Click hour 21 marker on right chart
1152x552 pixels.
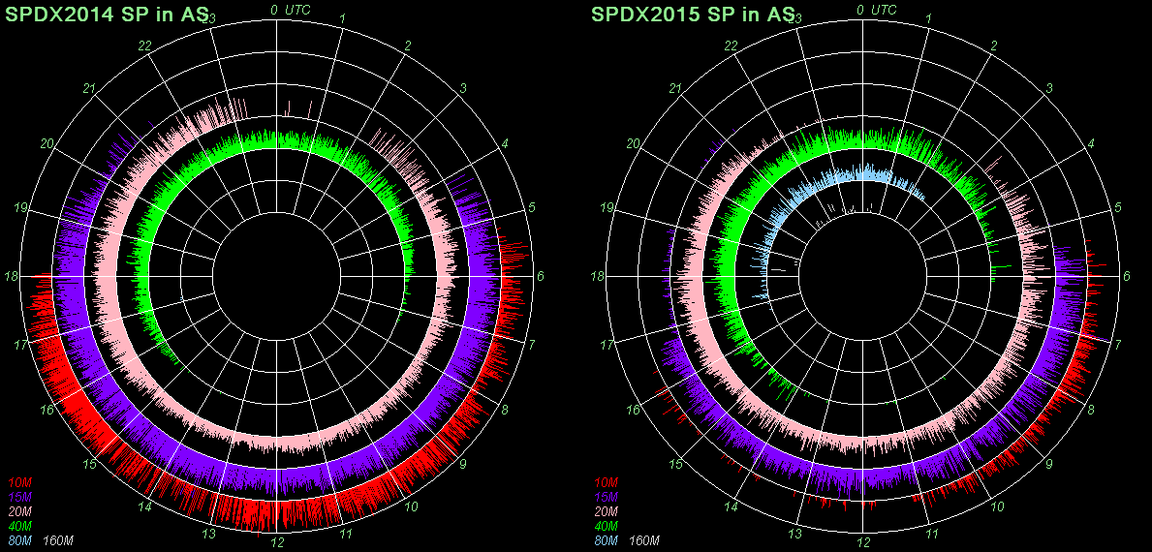[675, 89]
